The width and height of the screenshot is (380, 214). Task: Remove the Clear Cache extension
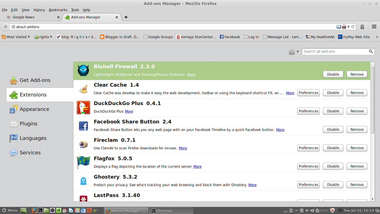[x=357, y=93]
